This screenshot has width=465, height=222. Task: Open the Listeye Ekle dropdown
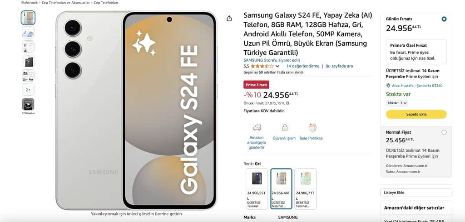pyautogui.click(x=416, y=193)
